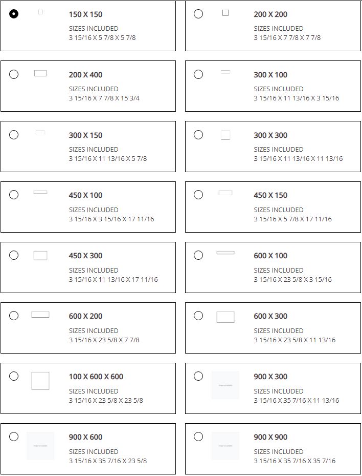362x476 pixels.
Task: Click the 100 X 600 X 600 square icon
Action: pos(40,381)
